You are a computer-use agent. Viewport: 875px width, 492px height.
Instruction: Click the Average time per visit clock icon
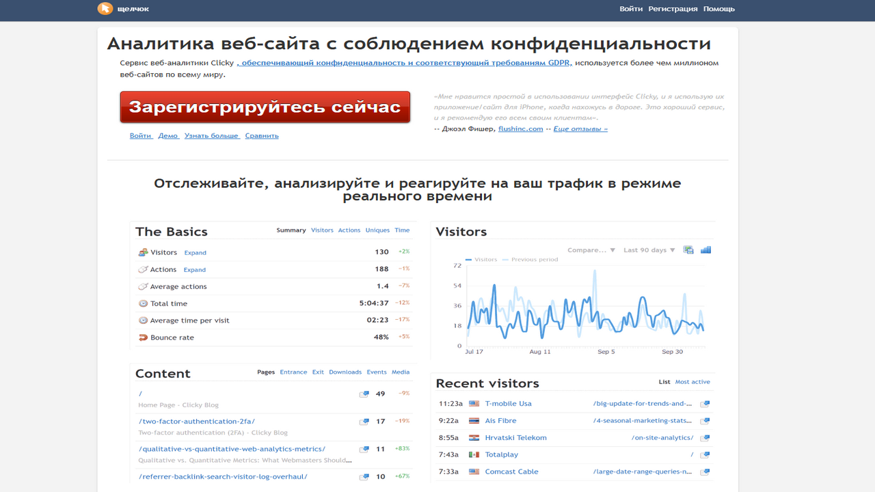click(x=143, y=320)
